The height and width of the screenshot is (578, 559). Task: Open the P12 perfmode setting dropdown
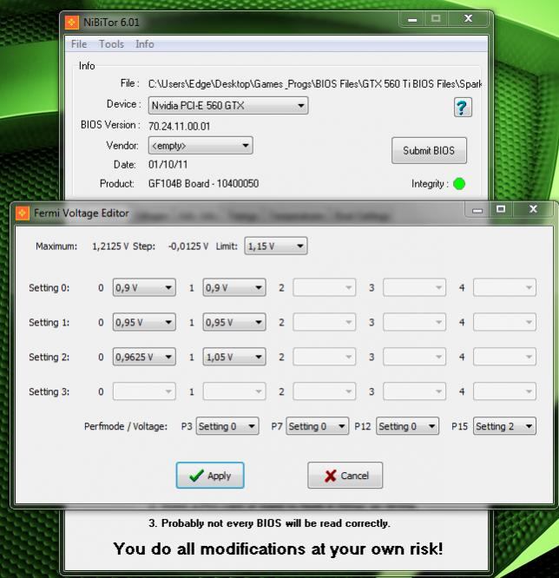tap(407, 426)
